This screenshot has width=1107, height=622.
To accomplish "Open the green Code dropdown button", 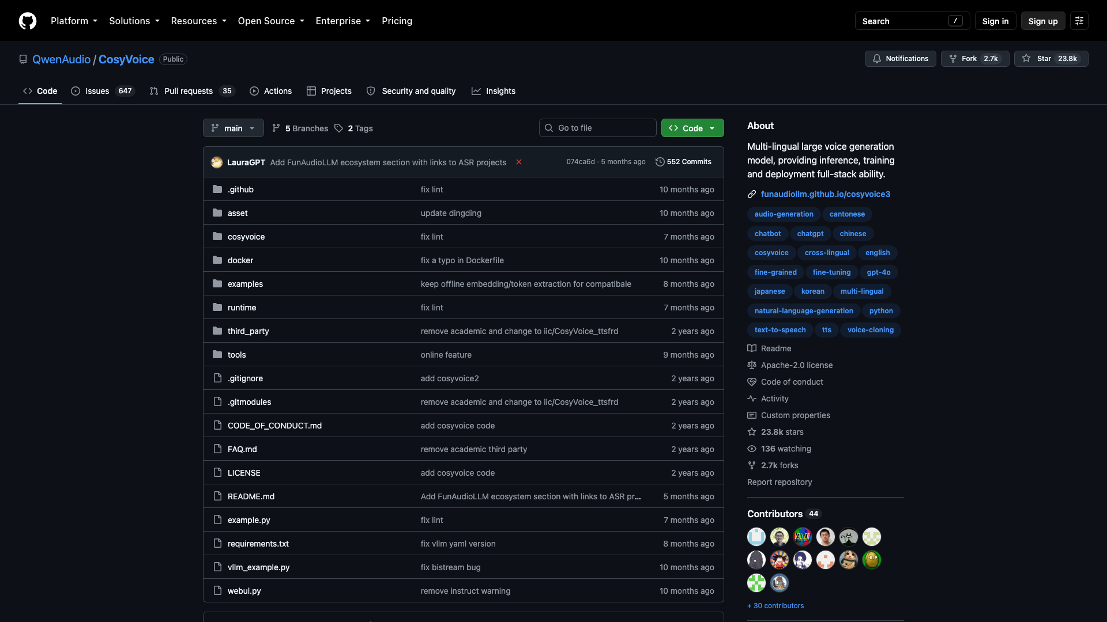I will [x=692, y=128].
